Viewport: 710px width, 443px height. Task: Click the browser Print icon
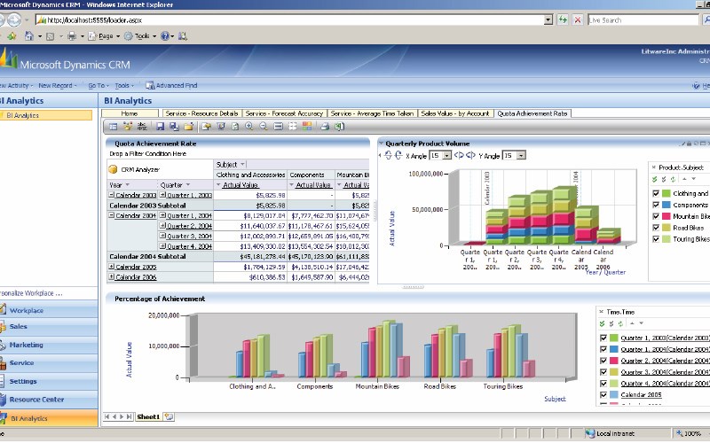(72, 35)
